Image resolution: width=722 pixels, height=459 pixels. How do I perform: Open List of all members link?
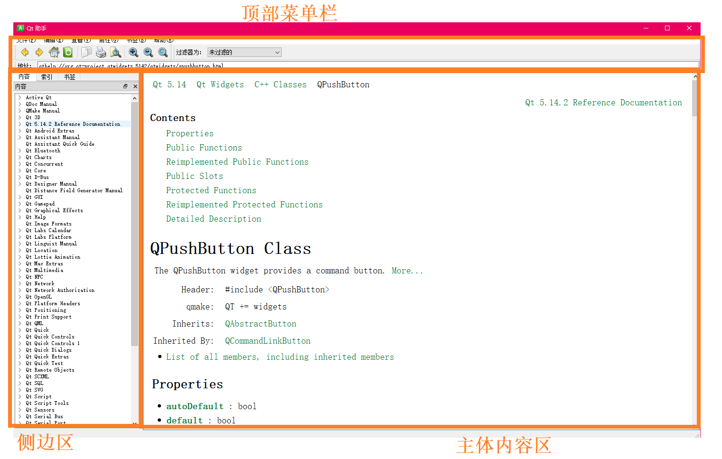280,357
